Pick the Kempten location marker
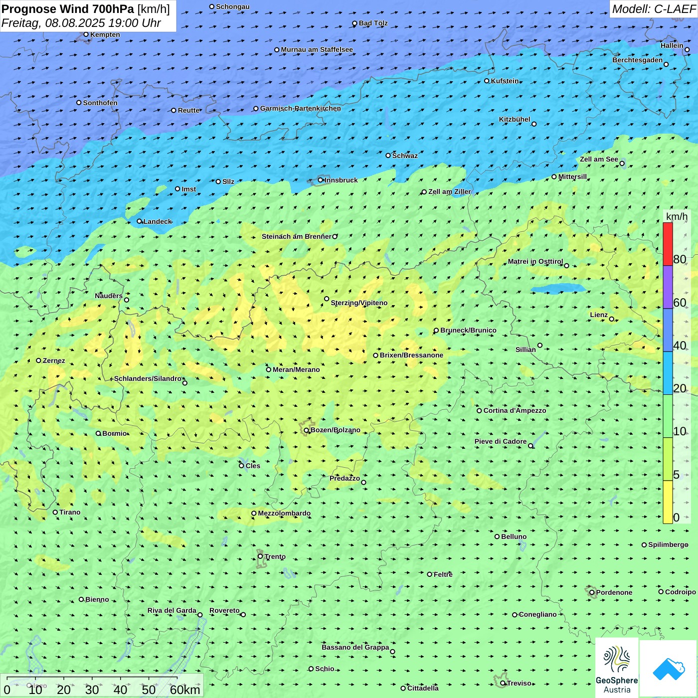Screen dimensions: 698x698 (x=86, y=34)
